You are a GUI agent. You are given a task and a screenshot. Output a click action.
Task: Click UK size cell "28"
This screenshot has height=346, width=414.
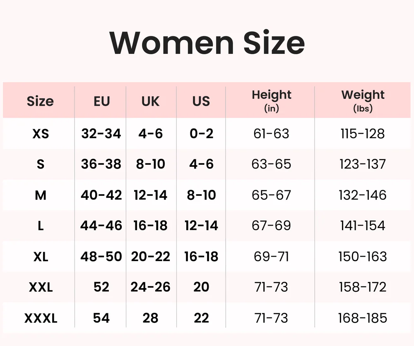click(x=150, y=318)
